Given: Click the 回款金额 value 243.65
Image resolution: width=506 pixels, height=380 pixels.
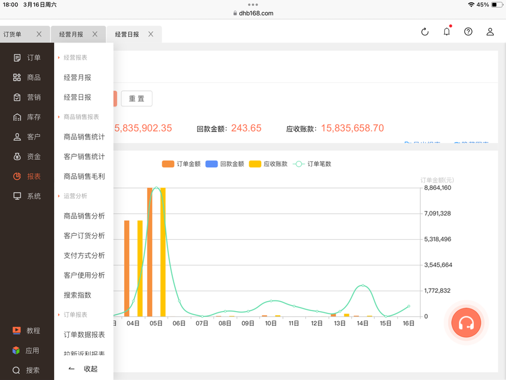Looking at the screenshot, I should (x=246, y=128).
